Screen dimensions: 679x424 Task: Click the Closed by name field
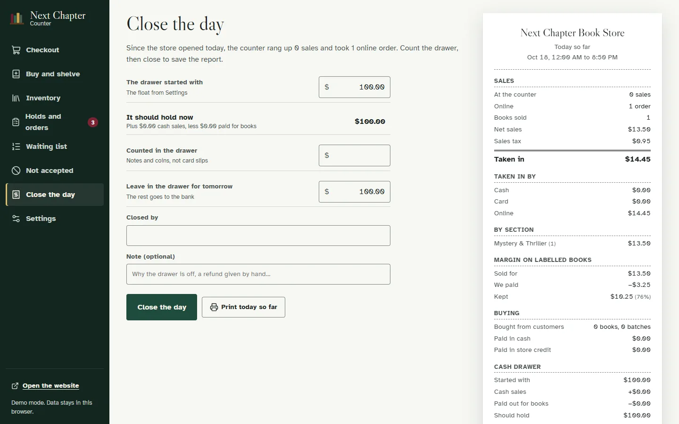tap(258, 236)
